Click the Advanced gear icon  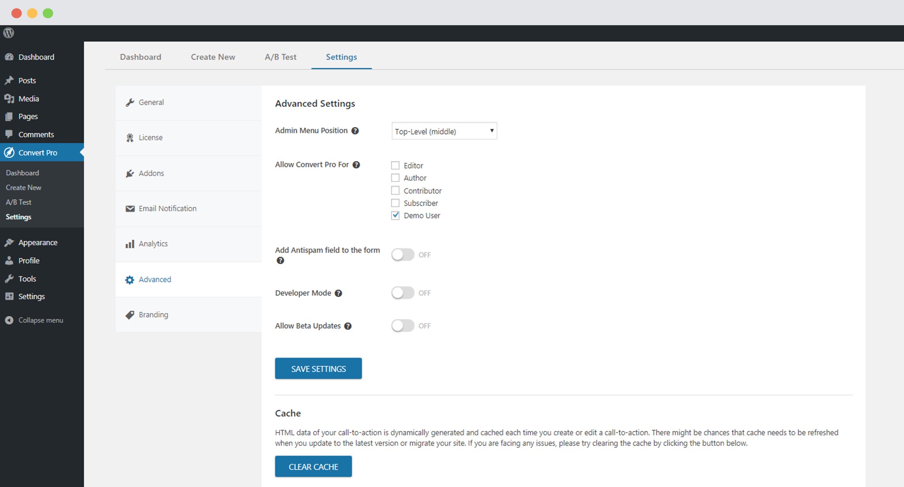[x=130, y=279]
